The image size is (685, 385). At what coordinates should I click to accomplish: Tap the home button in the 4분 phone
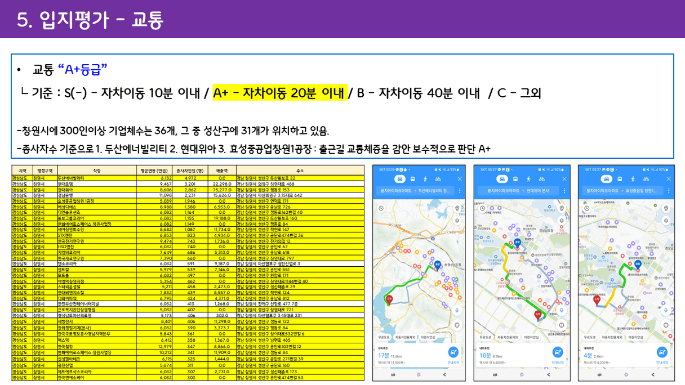coord(626,374)
